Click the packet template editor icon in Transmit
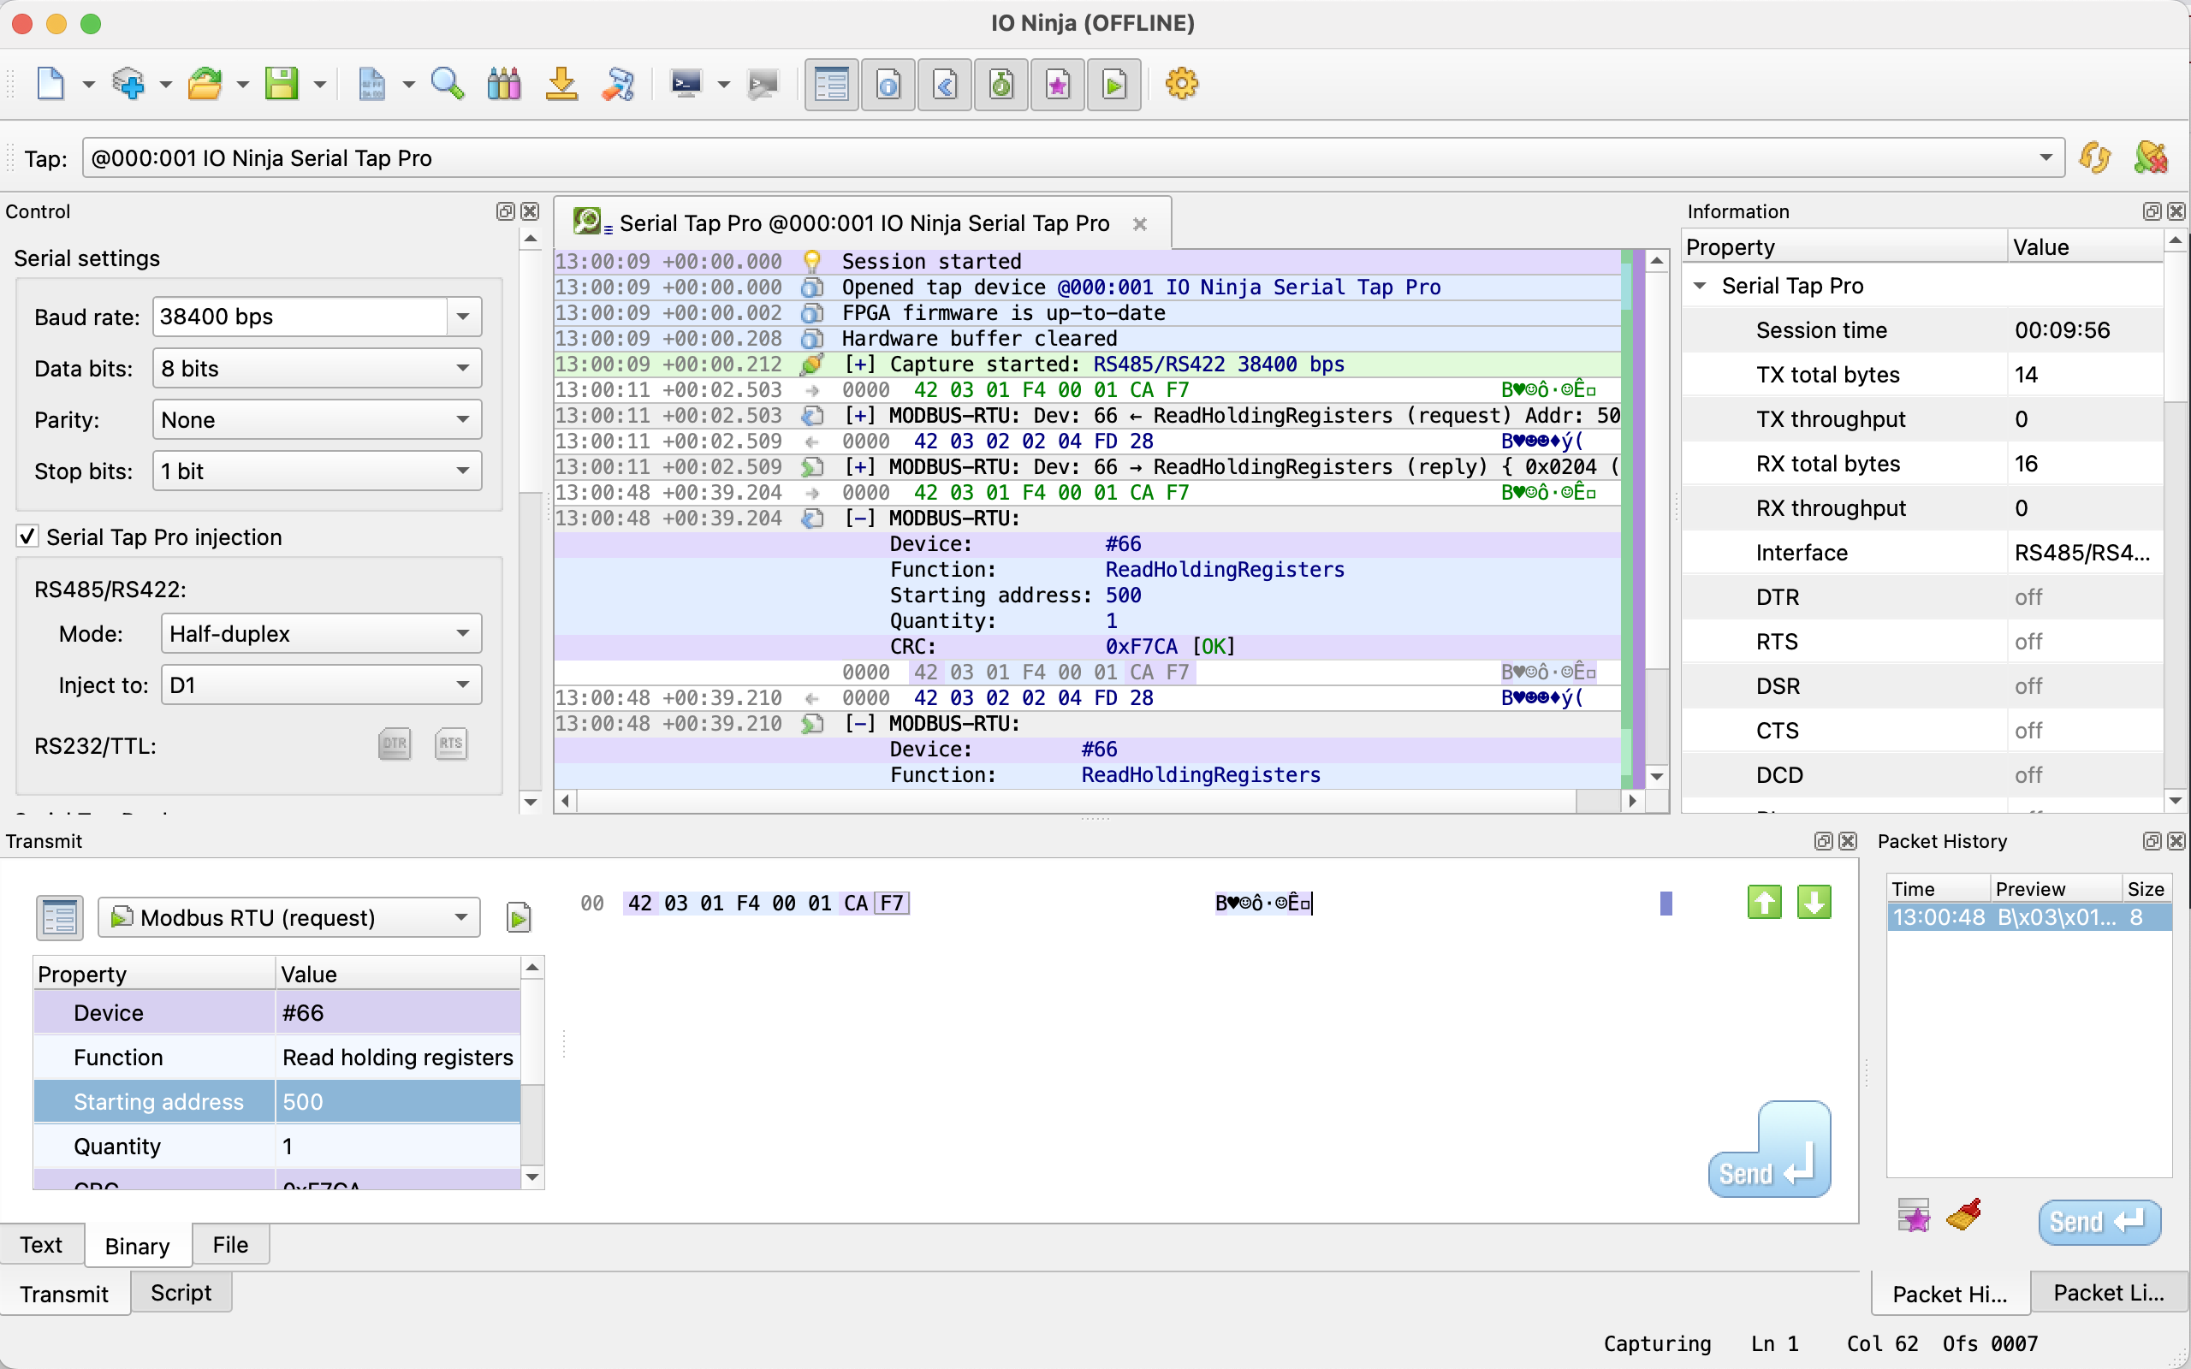2191x1369 pixels. click(x=60, y=917)
